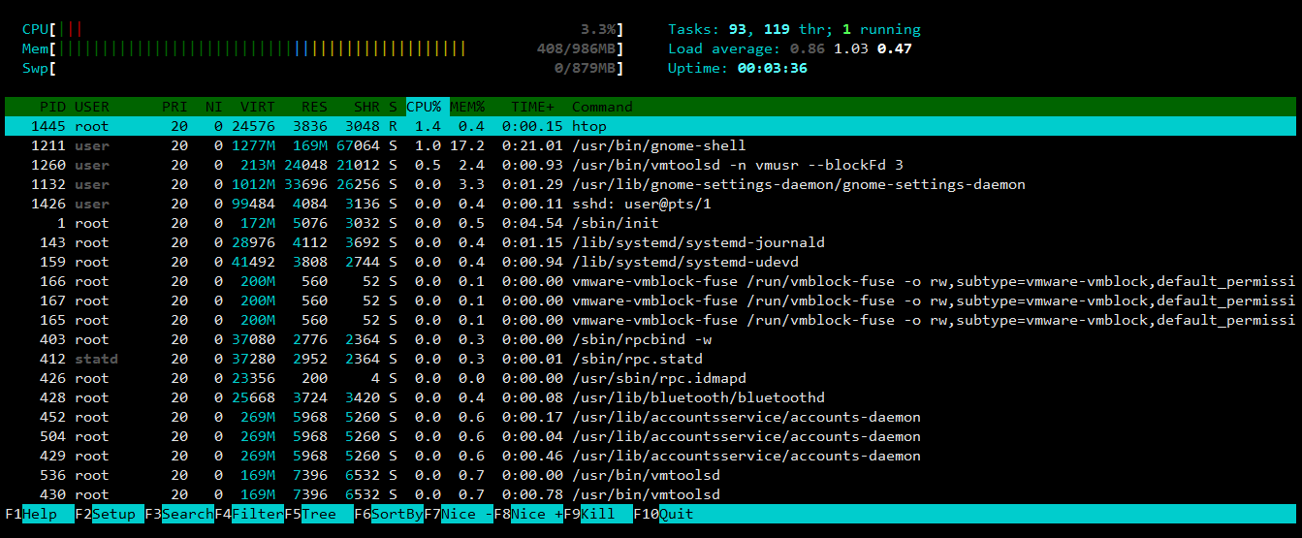Click the F1 Help button
Viewport: 1302px width, 538px height.
point(39,514)
